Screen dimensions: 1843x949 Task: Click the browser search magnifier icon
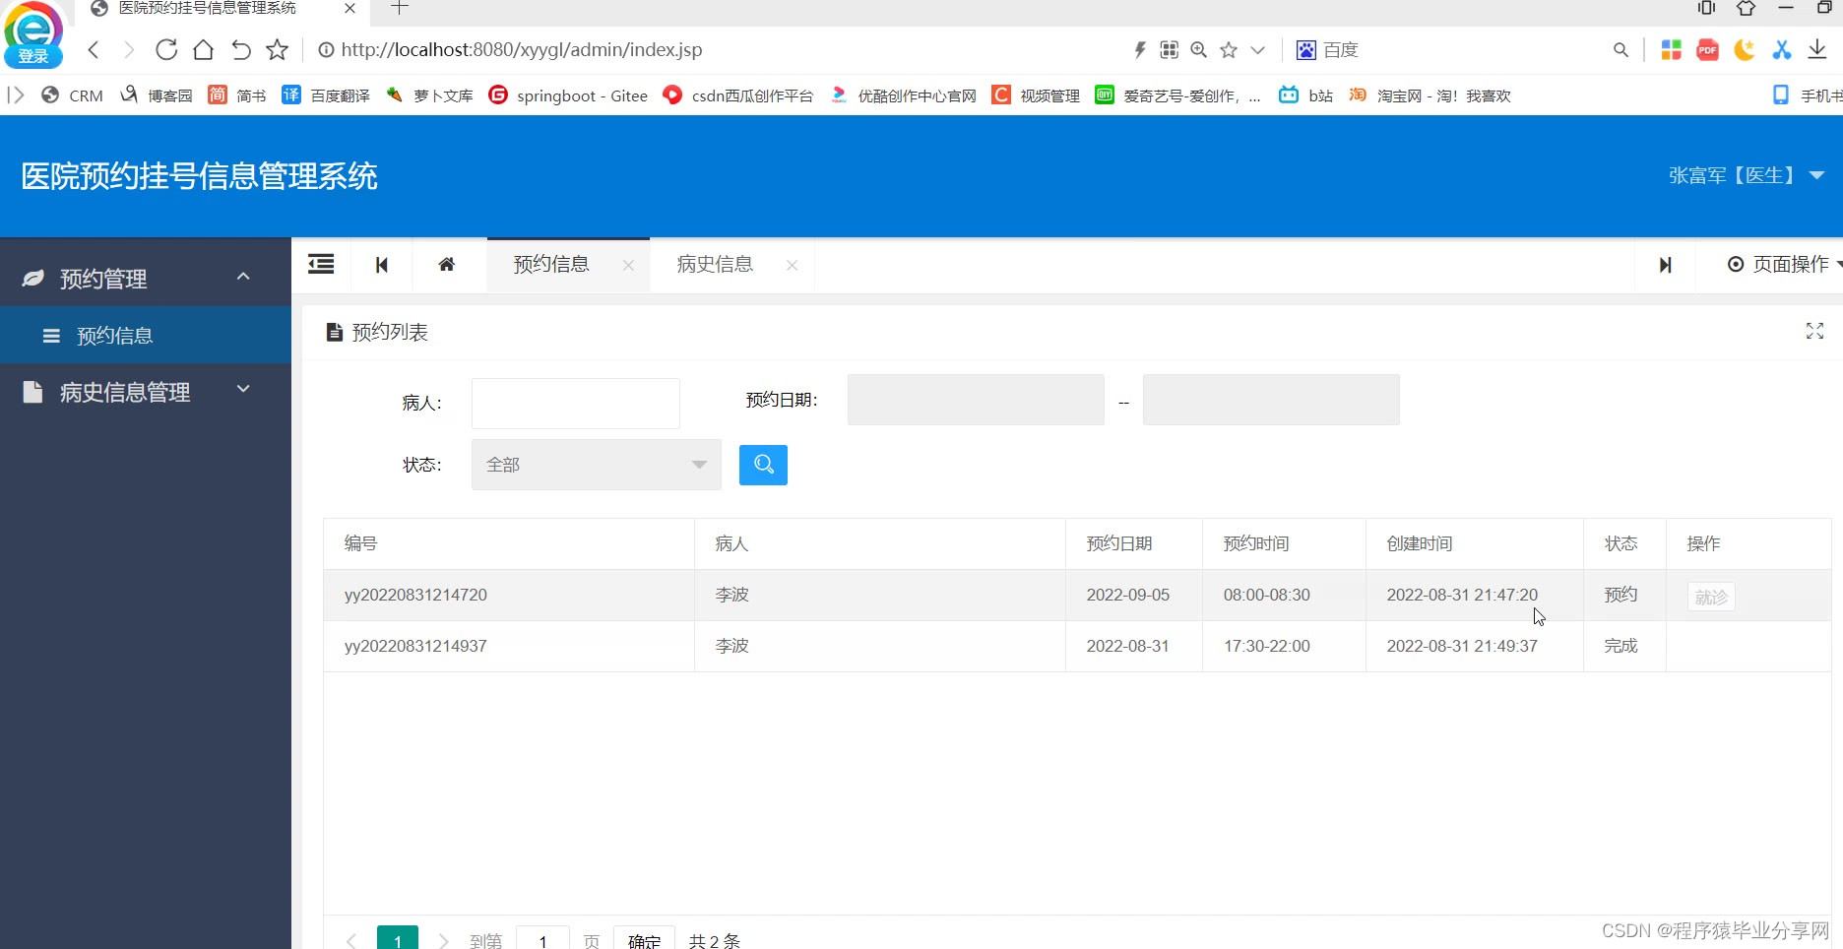(x=1621, y=49)
